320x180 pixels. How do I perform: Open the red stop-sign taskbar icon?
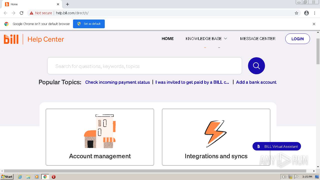point(53,177)
